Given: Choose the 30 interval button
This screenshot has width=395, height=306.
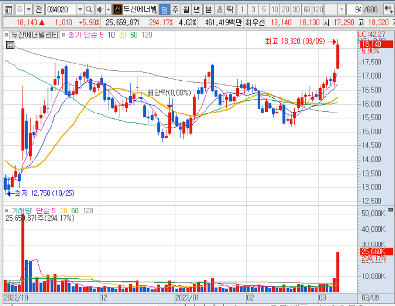Looking at the screenshot, I should coord(296,10).
